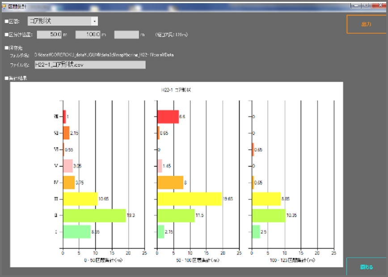Screen dimensions: 388x277
Task: Select the green bar labeled 10.35 in the 100-123 chart
Action: 269,215
